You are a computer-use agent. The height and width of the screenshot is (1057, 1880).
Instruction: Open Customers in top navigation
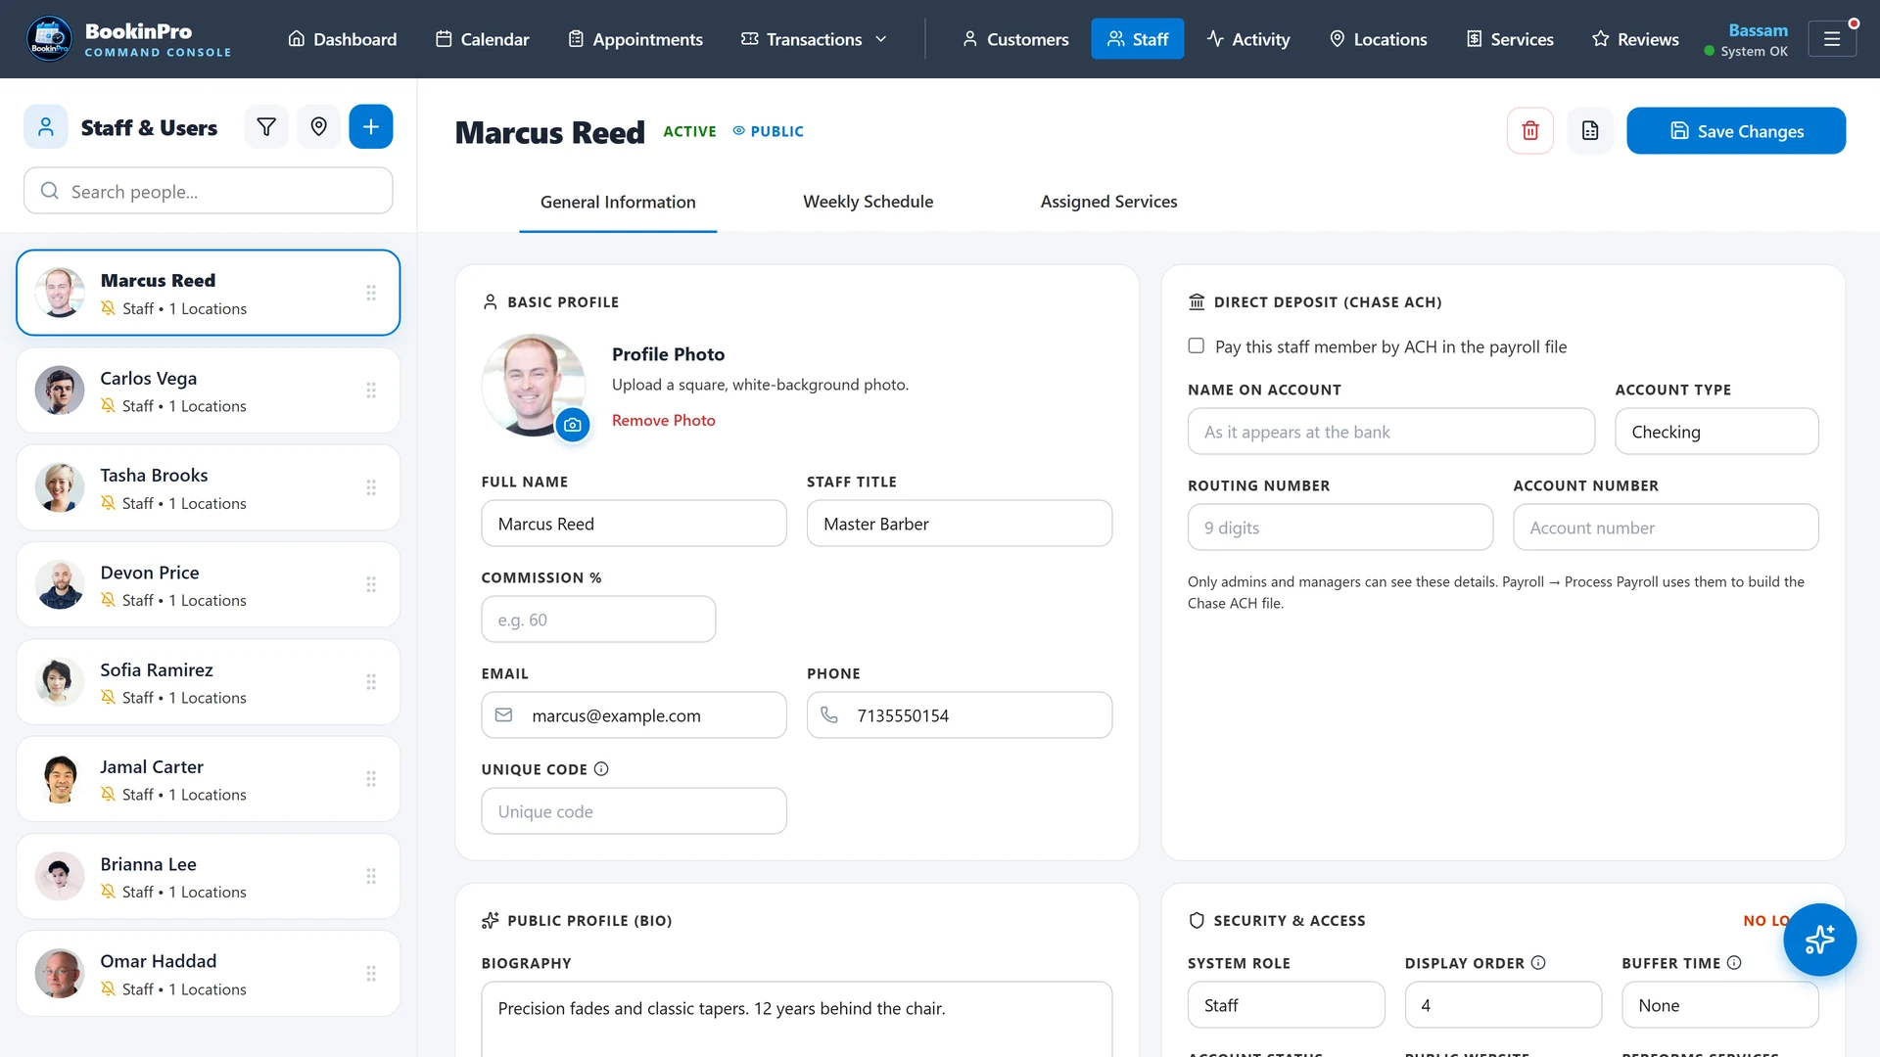click(1015, 39)
